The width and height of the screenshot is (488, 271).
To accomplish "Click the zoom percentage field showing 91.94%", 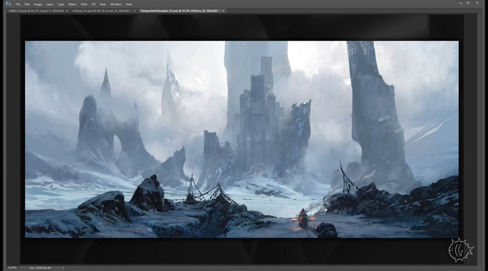I will (x=12, y=268).
